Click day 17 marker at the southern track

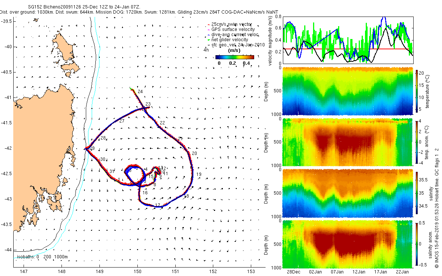[x=158, y=205]
